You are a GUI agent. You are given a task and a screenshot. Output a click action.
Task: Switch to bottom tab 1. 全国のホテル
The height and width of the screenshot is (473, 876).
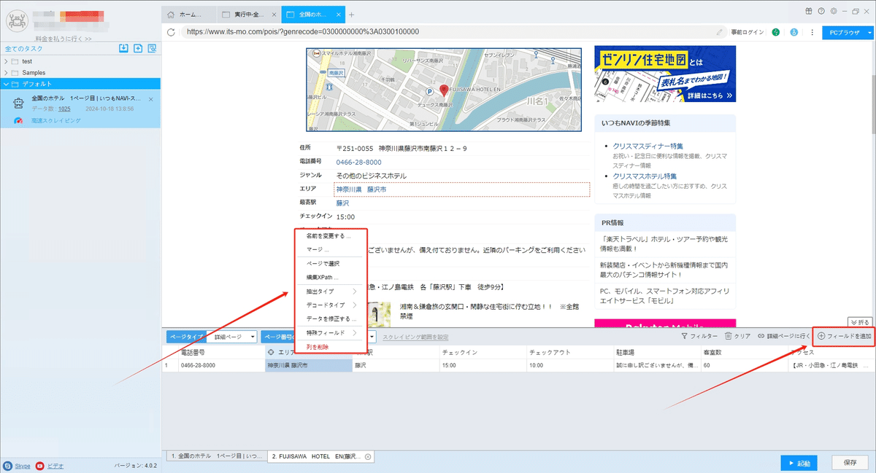click(x=215, y=457)
